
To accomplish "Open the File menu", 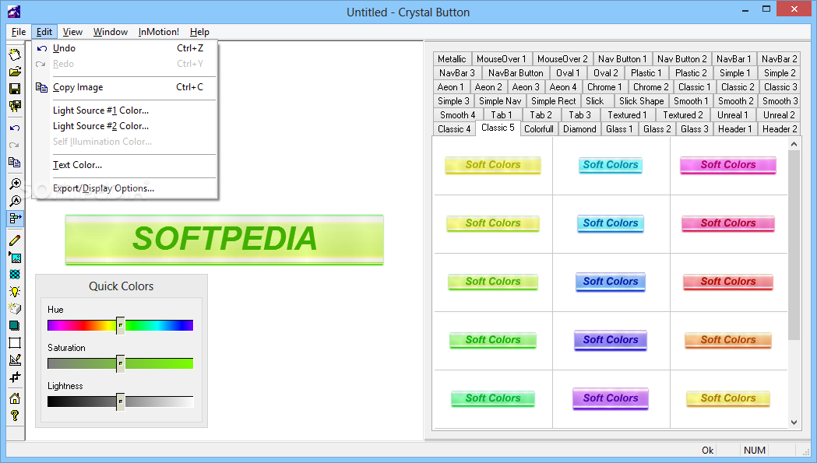I will pyautogui.click(x=19, y=32).
